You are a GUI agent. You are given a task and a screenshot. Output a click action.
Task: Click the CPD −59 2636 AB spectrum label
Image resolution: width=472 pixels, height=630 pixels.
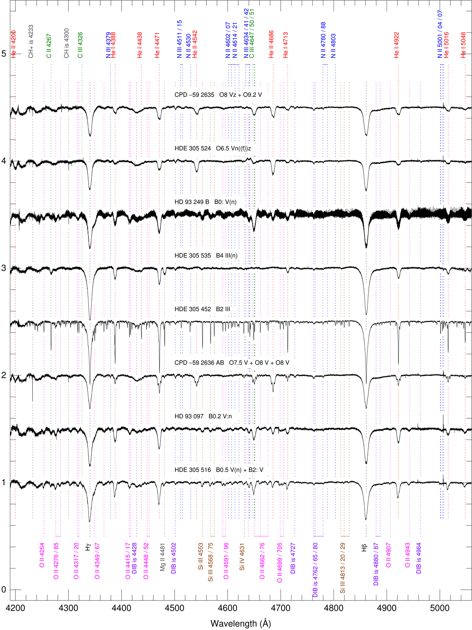point(232,362)
